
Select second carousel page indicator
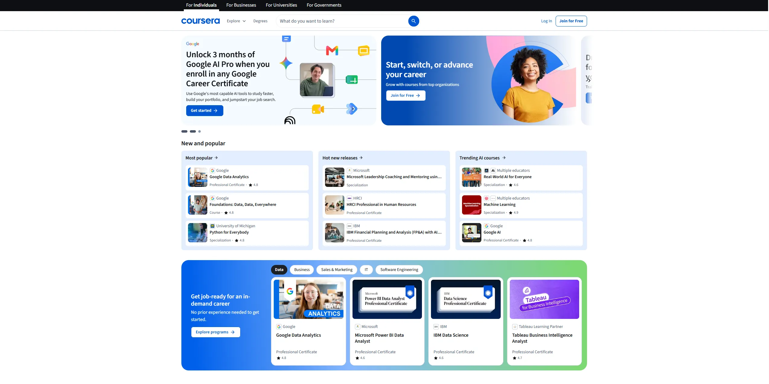point(193,131)
